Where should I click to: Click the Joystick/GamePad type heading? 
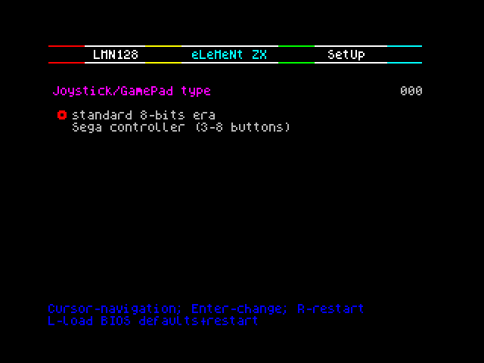(132, 91)
